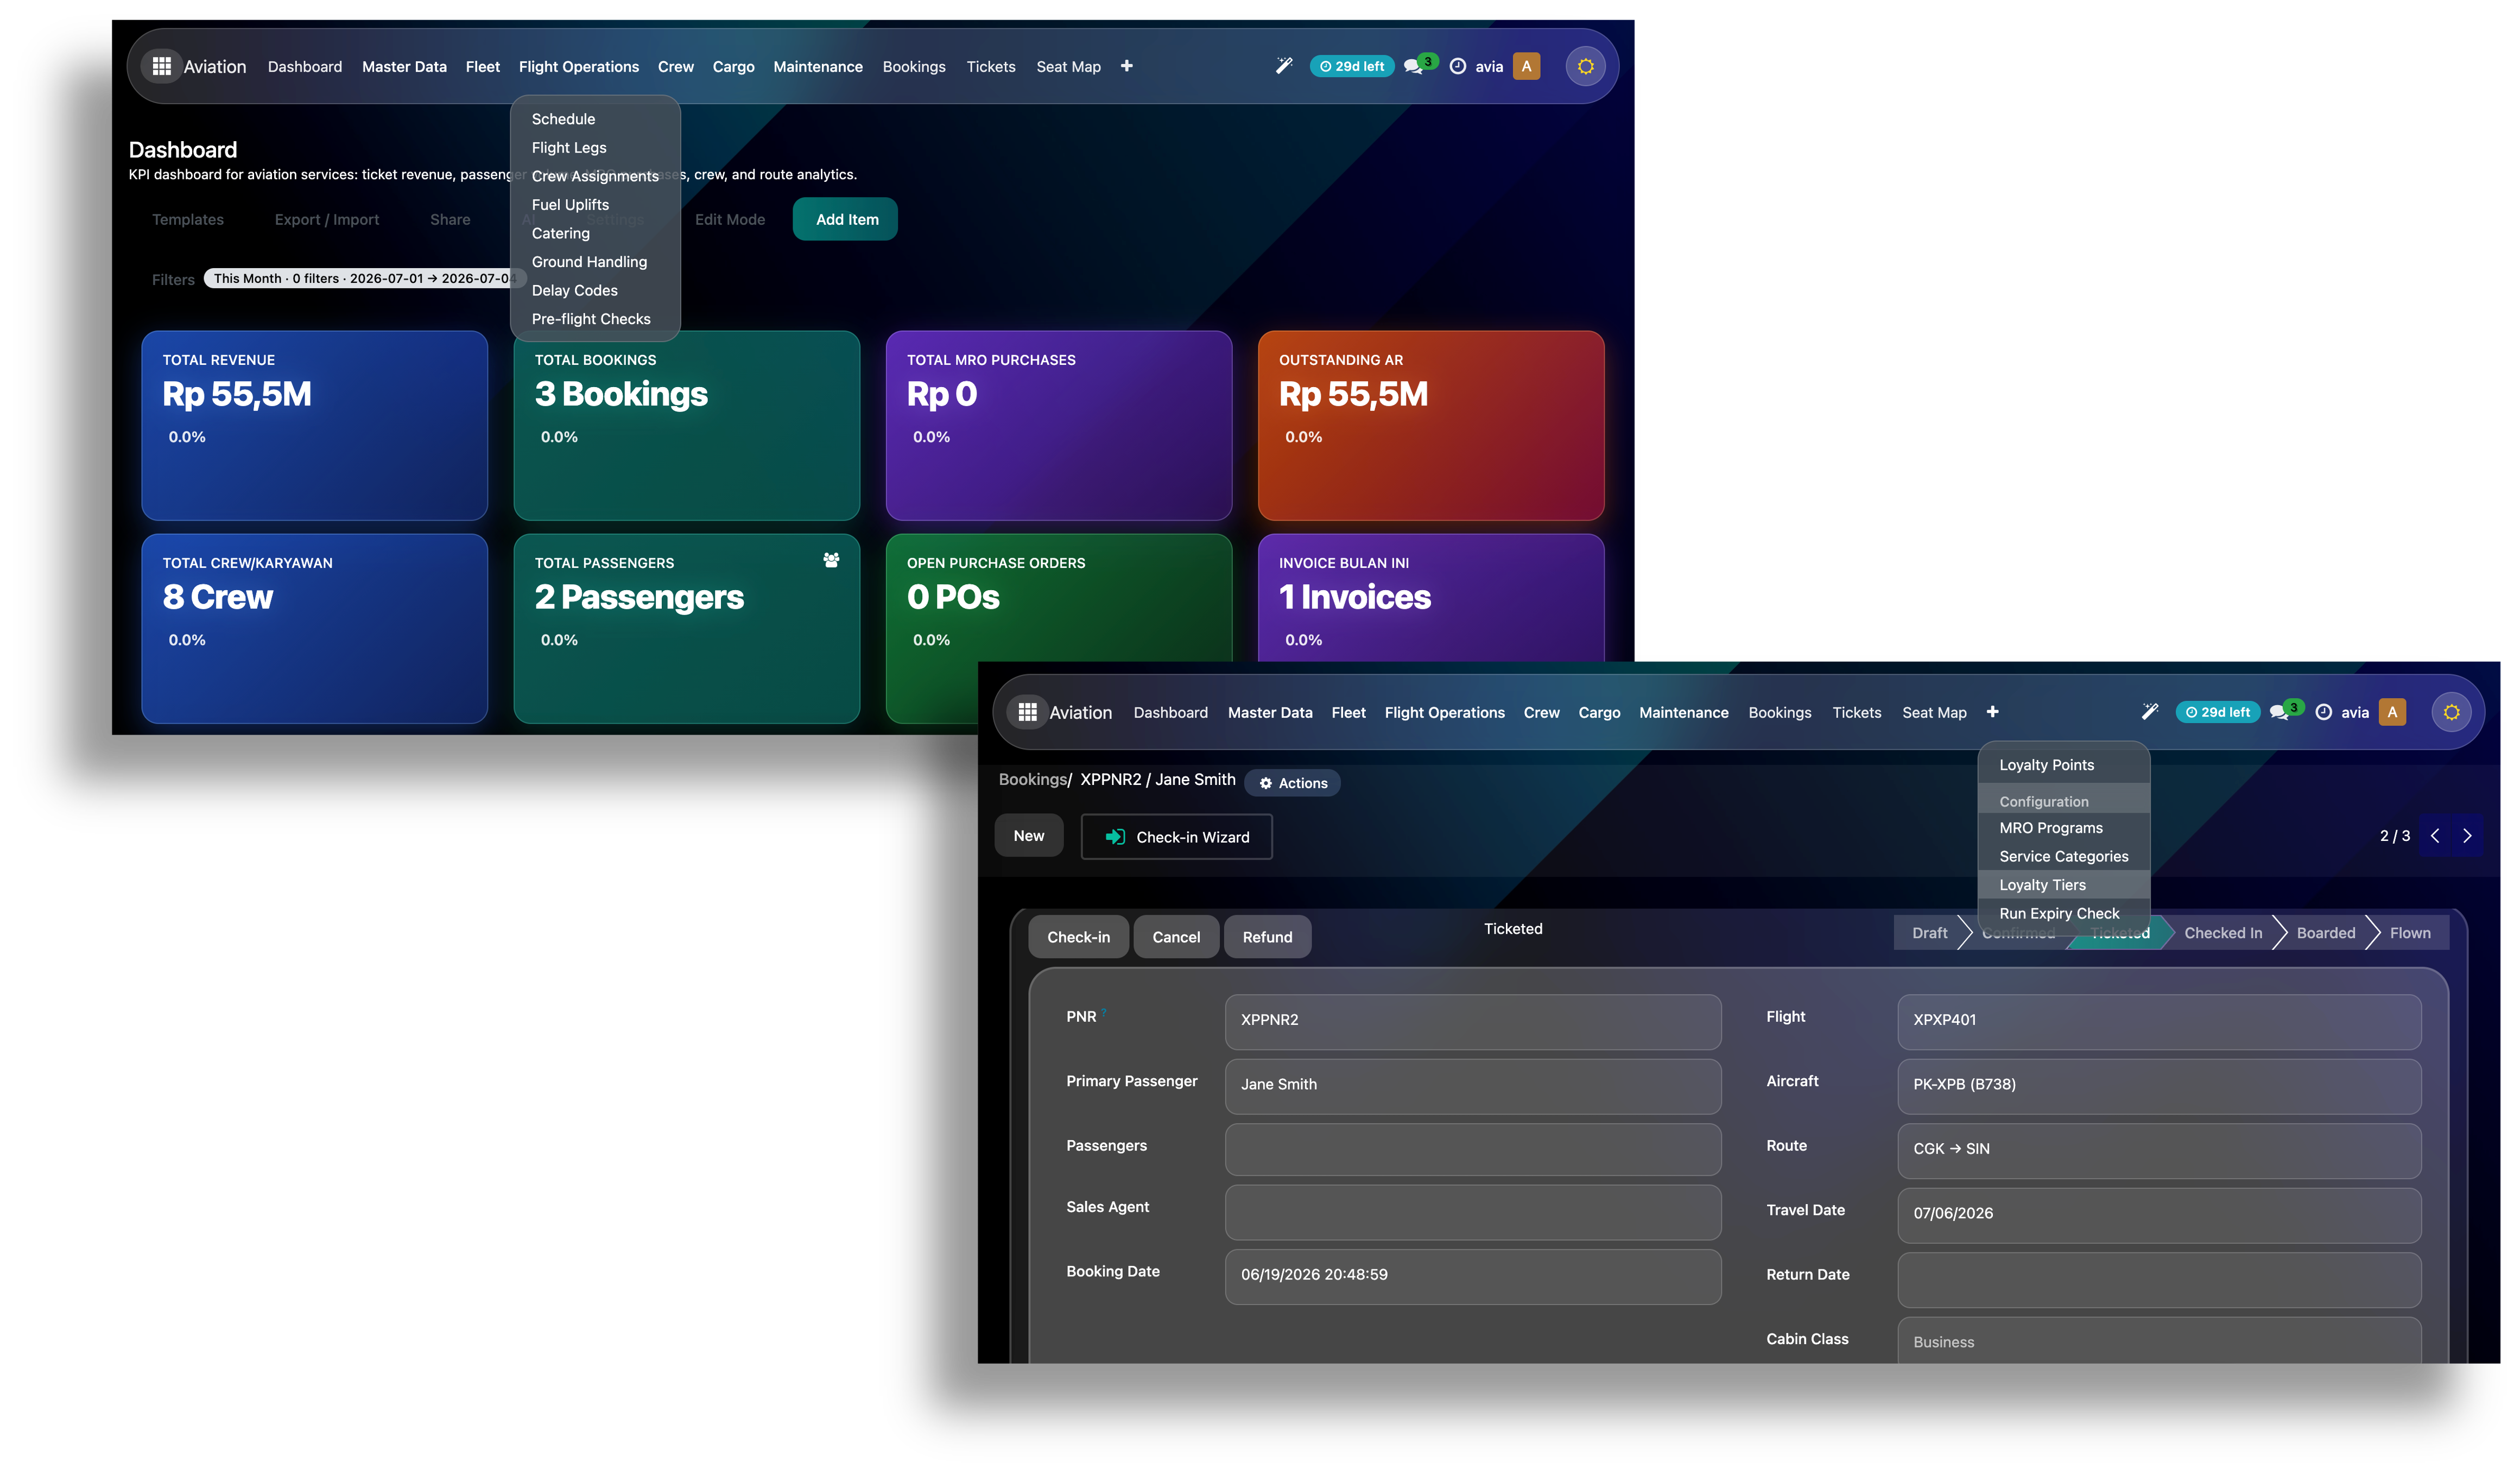The height and width of the screenshot is (1475, 2520).
Task: Go to next booking record arrow
Action: [2468, 836]
